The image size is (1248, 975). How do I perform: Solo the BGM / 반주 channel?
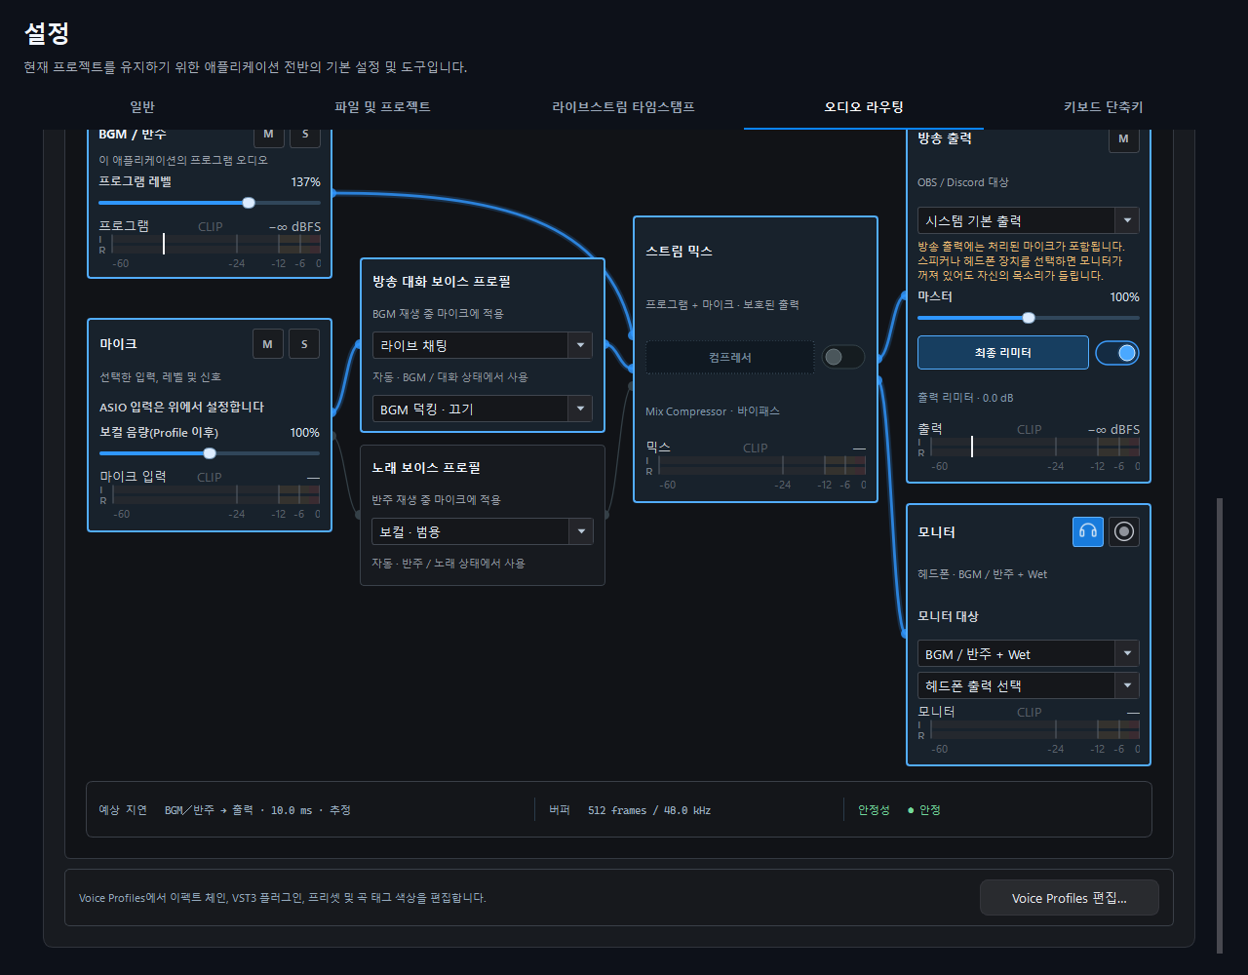click(x=304, y=135)
